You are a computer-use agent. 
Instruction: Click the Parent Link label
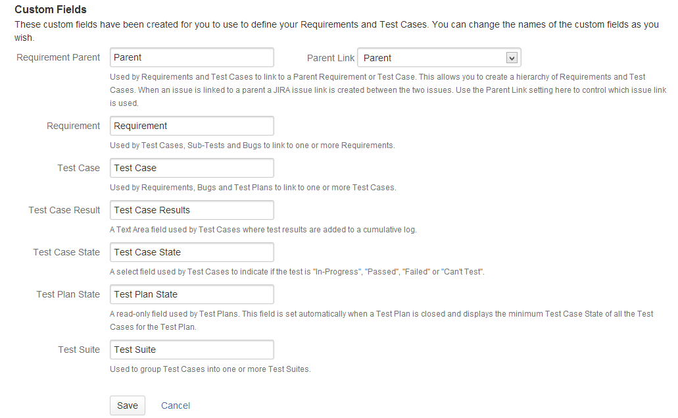tap(330, 58)
